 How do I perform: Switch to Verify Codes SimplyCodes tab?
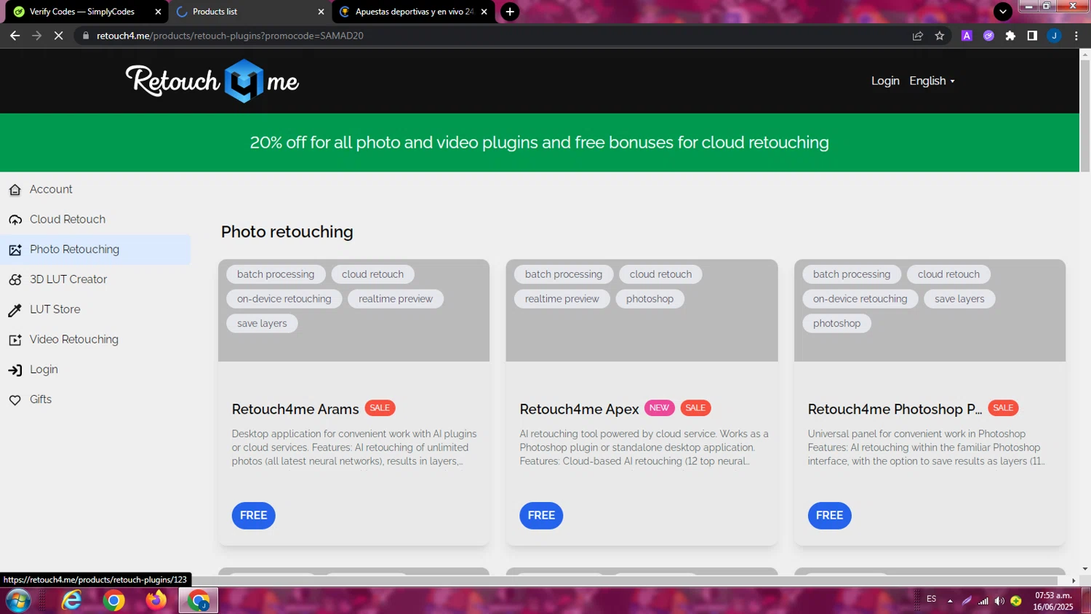click(x=84, y=12)
